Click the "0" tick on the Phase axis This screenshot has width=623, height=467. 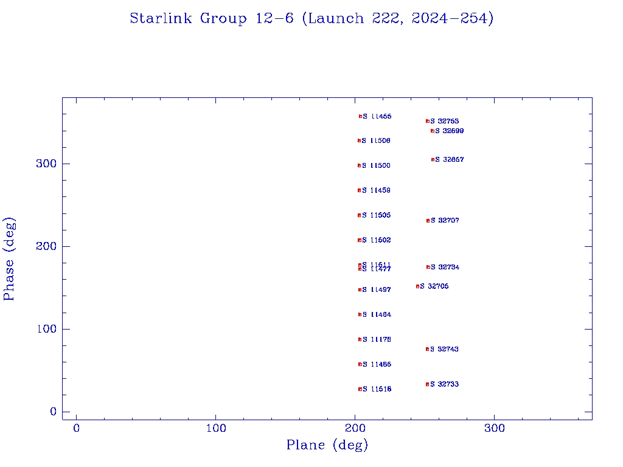[x=54, y=412]
